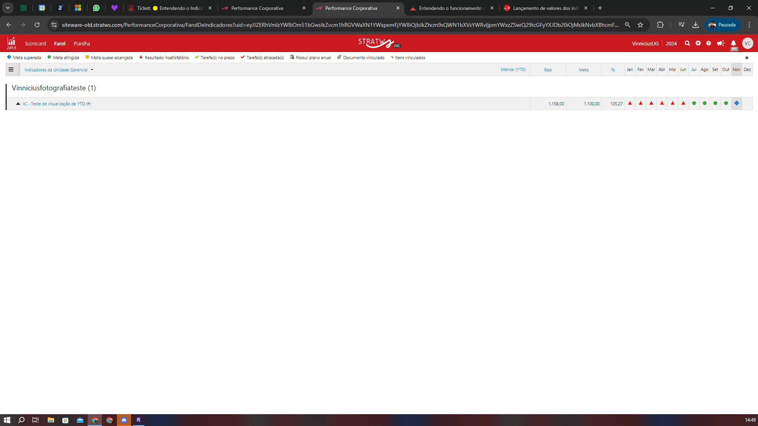Select the highlighted Nov month header
The width and height of the screenshot is (758, 426).
(736, 70)
